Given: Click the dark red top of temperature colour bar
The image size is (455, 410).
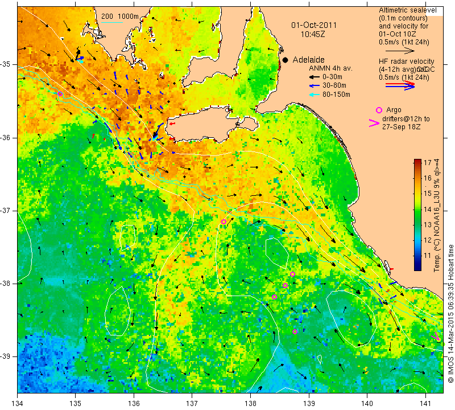Looking at the screenshot, I should tap(417, 161).
